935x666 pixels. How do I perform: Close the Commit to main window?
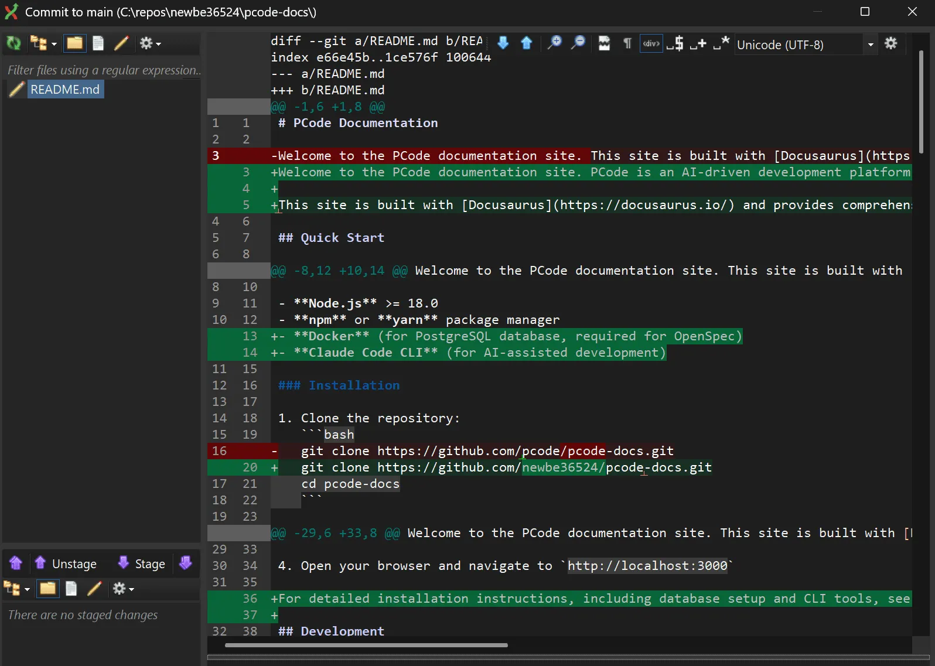pos(912,12)
